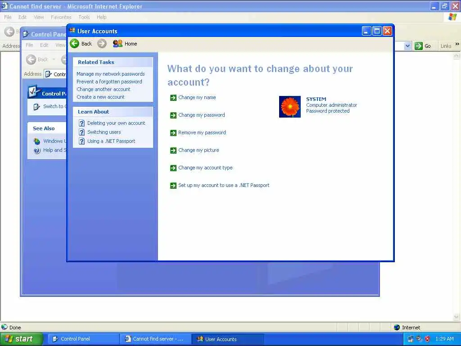The width and height of the screenshot is (461, 346).
Task: Open Prevent a forgotten password
Action: click(109, 82)
